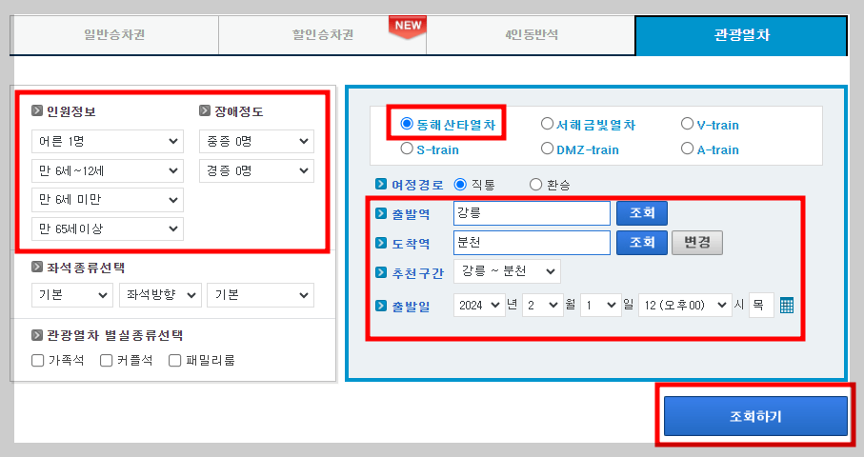Click the arrow icon beside 도착역

[x=381, y=243]
